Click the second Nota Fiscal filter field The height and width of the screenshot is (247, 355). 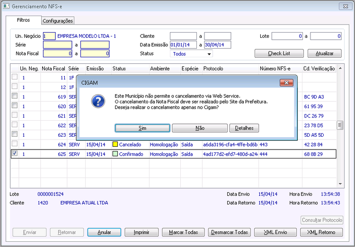[x=95, y=53]
